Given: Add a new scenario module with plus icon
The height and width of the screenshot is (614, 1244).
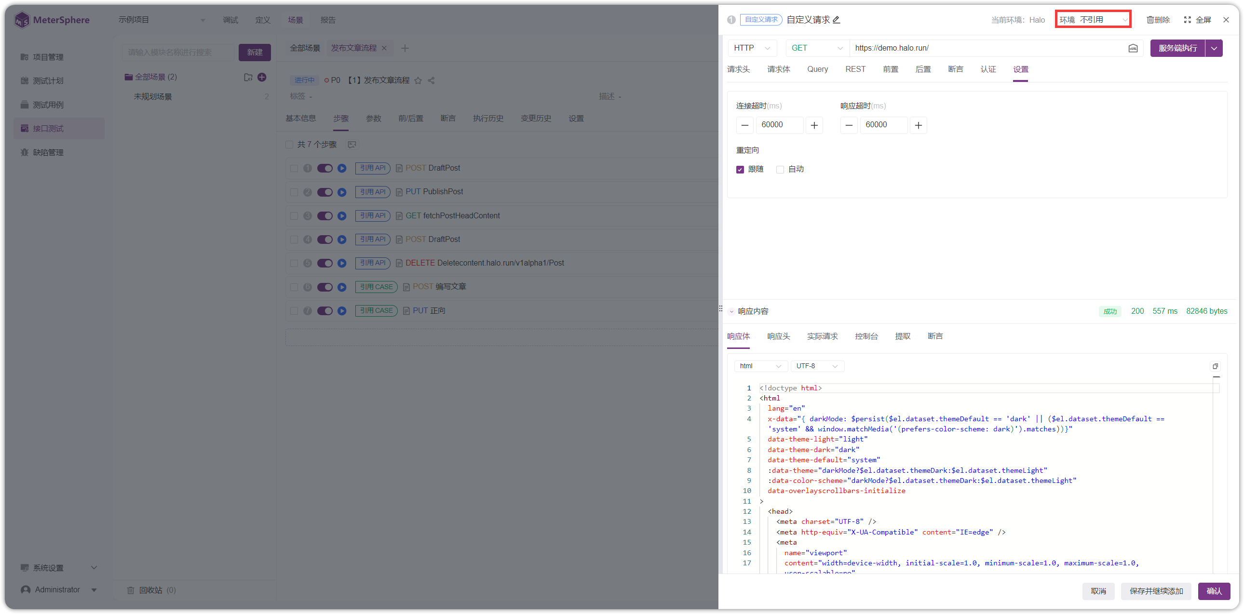Looking at the screenshot, I should click(262, 77).
